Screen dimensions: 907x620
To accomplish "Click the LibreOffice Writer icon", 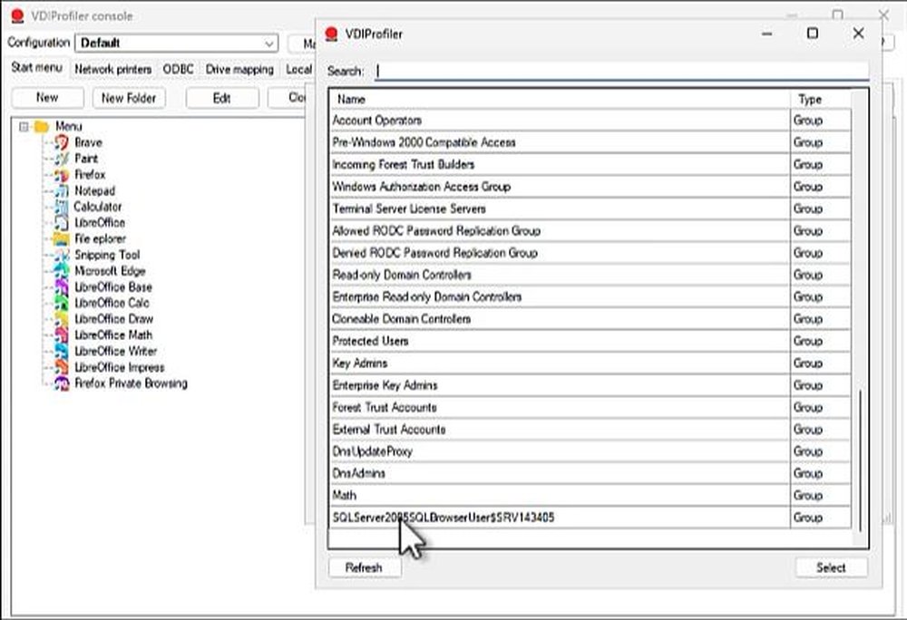I will 62,352.
